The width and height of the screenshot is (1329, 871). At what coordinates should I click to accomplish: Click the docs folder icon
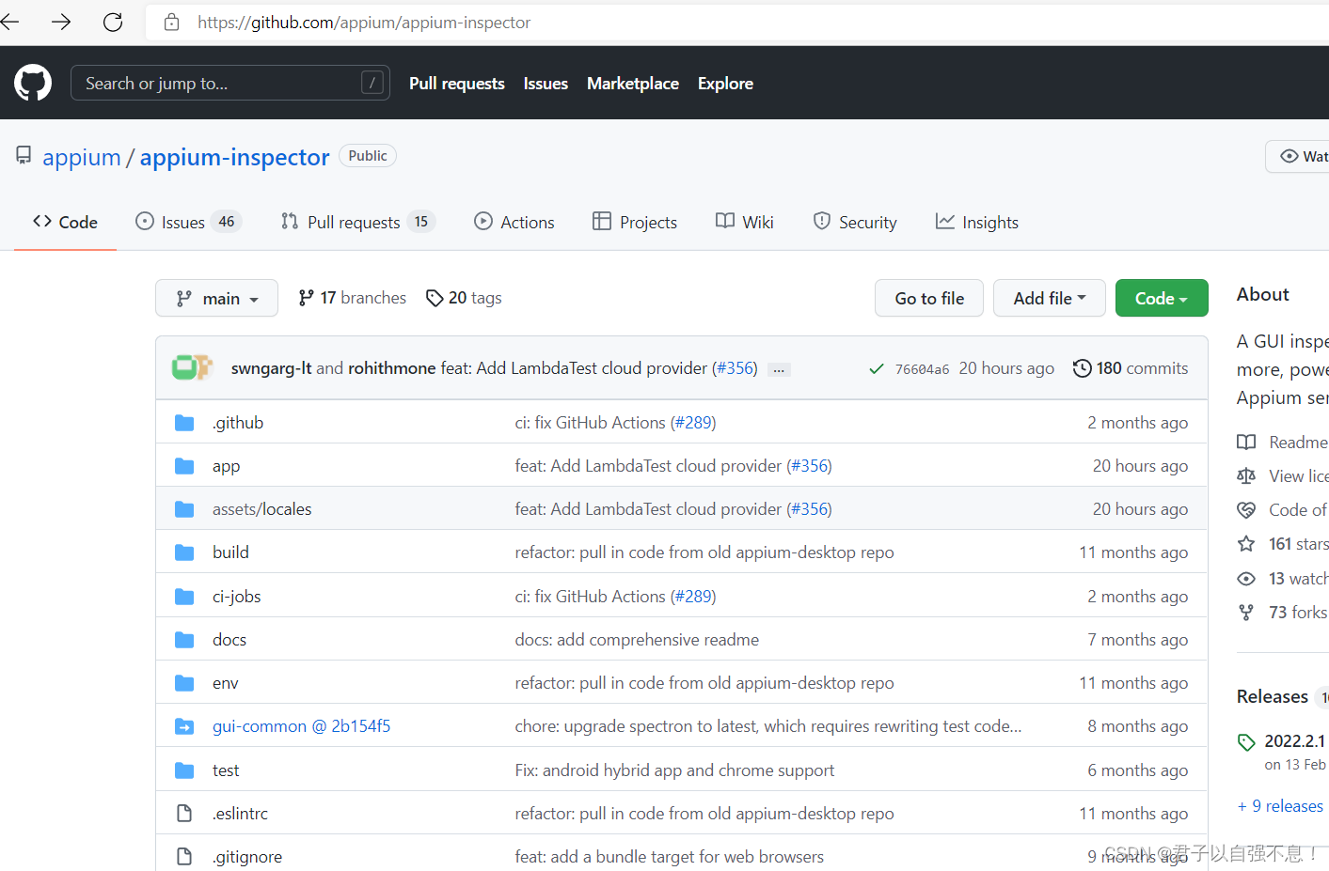coord(184,640)
